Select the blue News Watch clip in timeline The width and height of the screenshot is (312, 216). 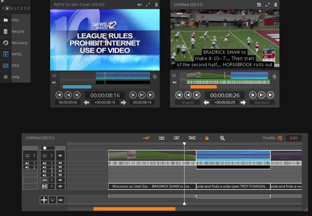[233, 156]
